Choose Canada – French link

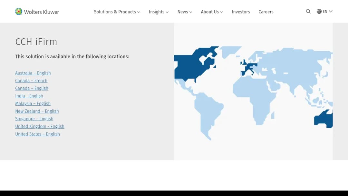[31, 81]
